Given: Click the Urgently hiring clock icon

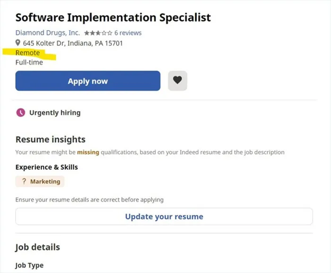Looking at the screenshot, I should click(21, 112).
